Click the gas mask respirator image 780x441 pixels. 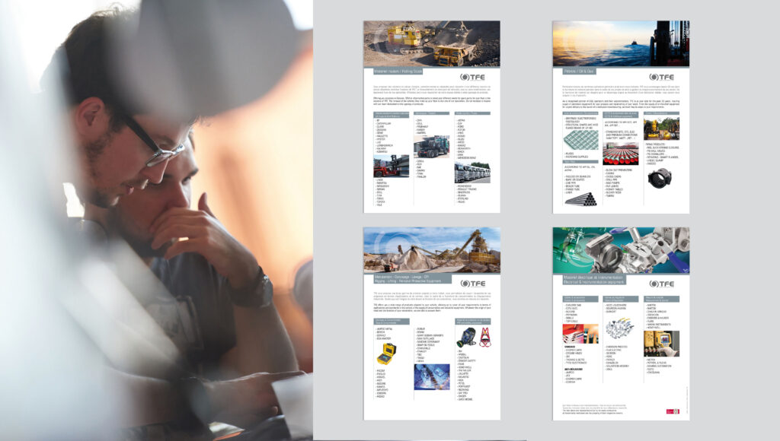tap(464, 338)
